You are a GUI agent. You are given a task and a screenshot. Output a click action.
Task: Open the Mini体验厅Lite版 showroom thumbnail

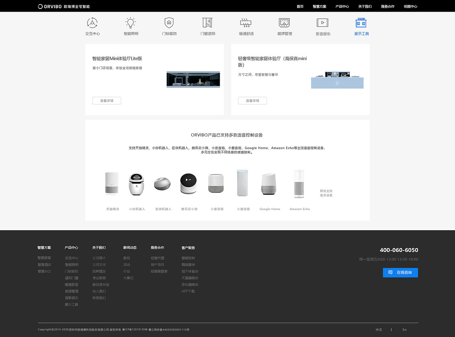(x=193, y=80)
